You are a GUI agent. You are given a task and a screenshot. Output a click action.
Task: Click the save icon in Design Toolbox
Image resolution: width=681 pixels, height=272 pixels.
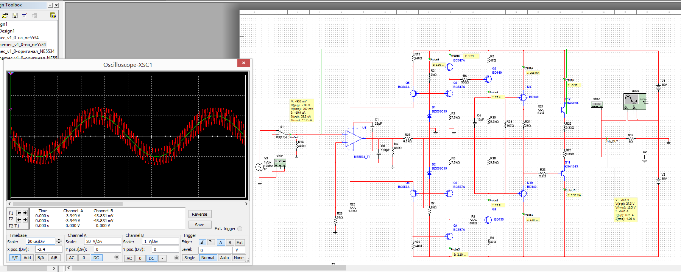click(15, 15)
